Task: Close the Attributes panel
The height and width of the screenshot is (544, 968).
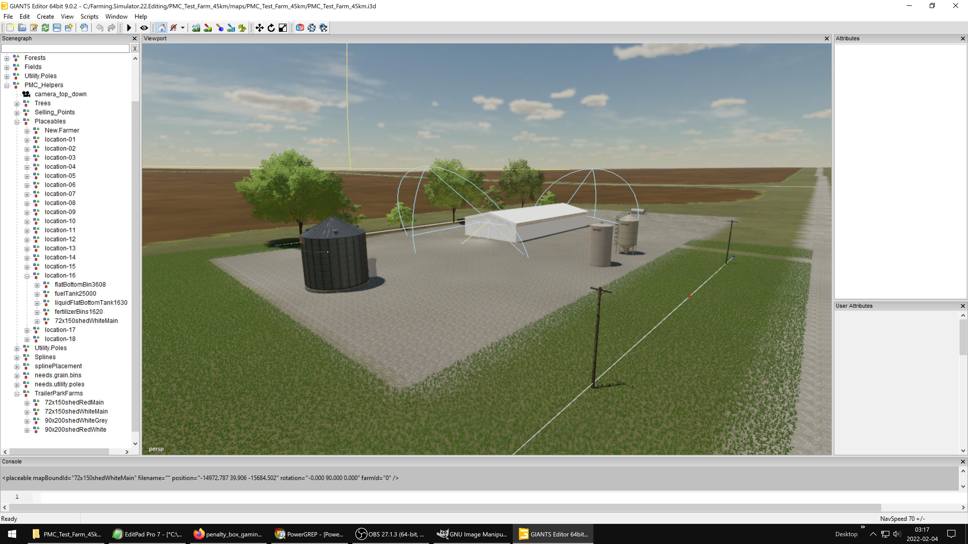Action: point(963,39)
